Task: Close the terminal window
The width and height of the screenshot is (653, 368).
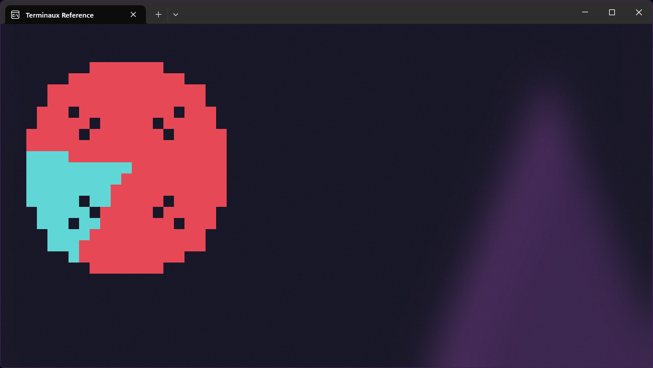Action: [638, 12]
